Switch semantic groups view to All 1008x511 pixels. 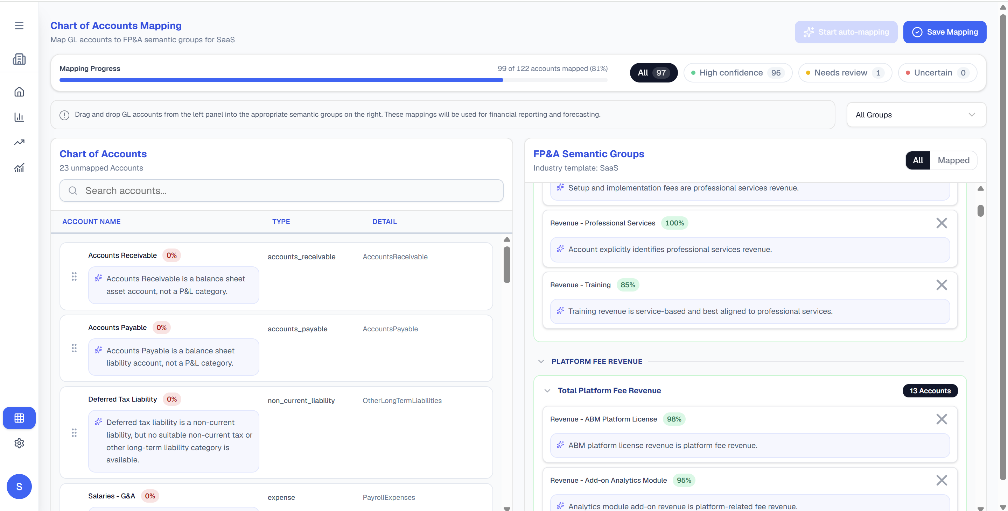[x=918, y=160]
